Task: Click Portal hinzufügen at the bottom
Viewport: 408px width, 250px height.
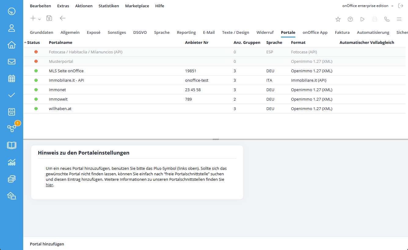Action: point(47,244)
